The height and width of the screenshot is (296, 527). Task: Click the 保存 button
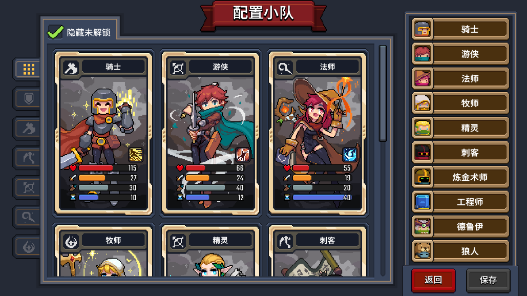[488, 280]
